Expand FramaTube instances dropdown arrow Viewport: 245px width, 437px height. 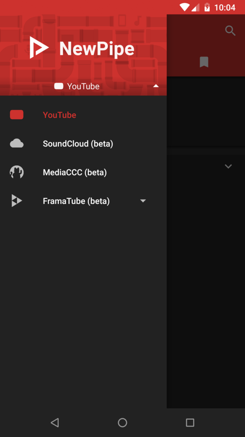tap(143, 201)
